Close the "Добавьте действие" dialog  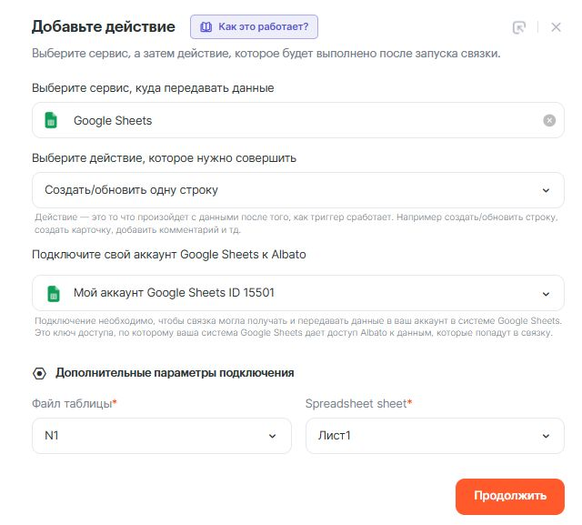(x=557, y=27)
